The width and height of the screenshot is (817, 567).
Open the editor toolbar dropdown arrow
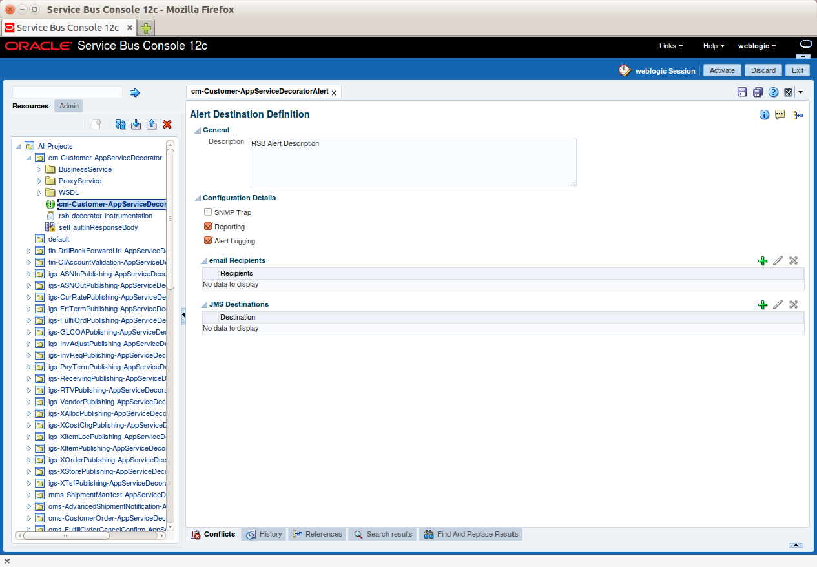point(800,92)
